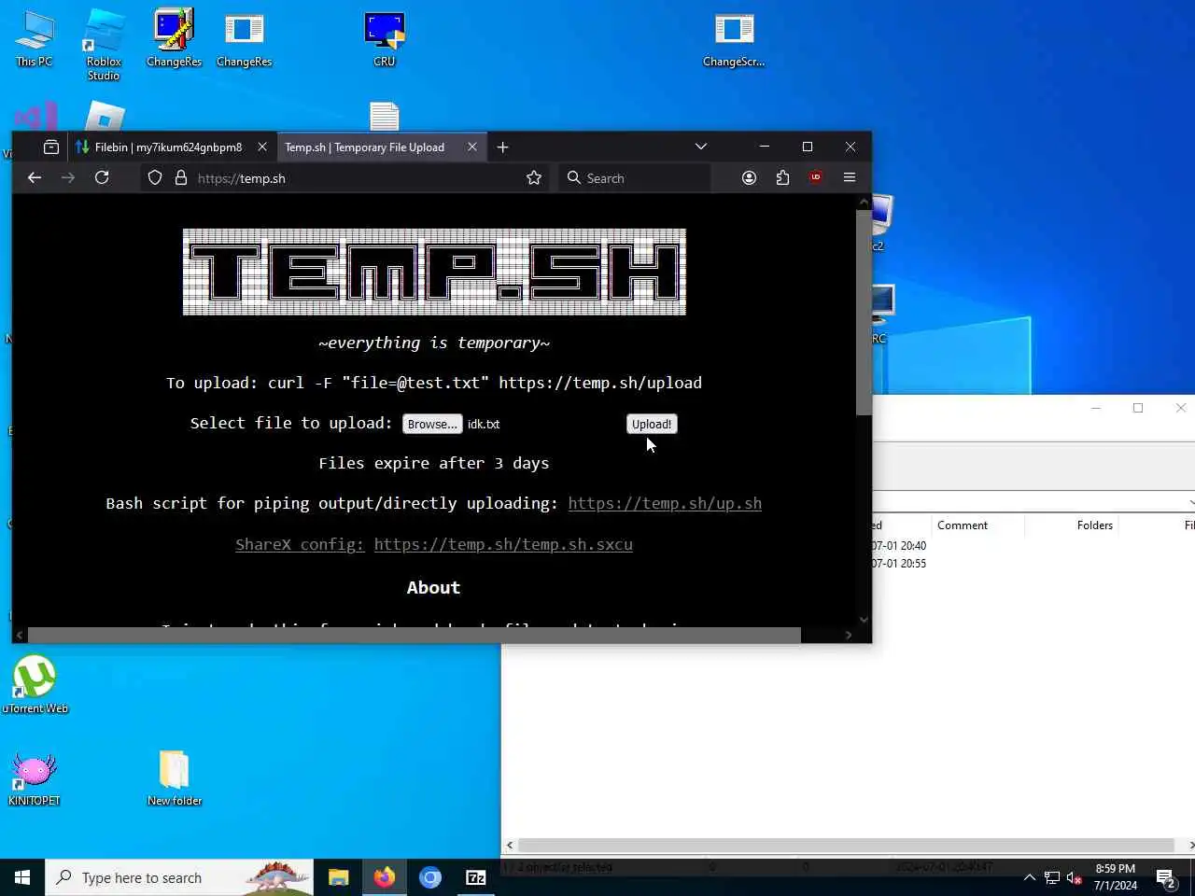Close the Filebin tab
Viewport: 1195px width, 896px height.
(262, 147)
